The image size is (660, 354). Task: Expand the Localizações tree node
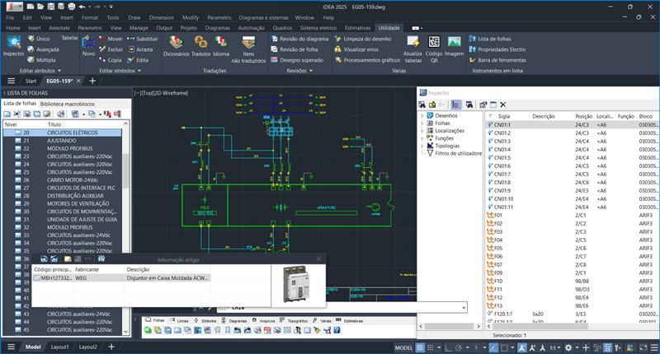pos(422,131)
